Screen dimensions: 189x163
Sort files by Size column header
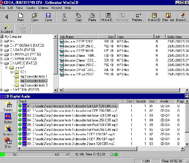click(x=106, y=37)
